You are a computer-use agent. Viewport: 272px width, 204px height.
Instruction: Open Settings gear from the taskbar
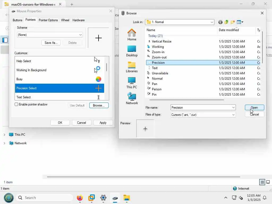click(x=103, y=198)
